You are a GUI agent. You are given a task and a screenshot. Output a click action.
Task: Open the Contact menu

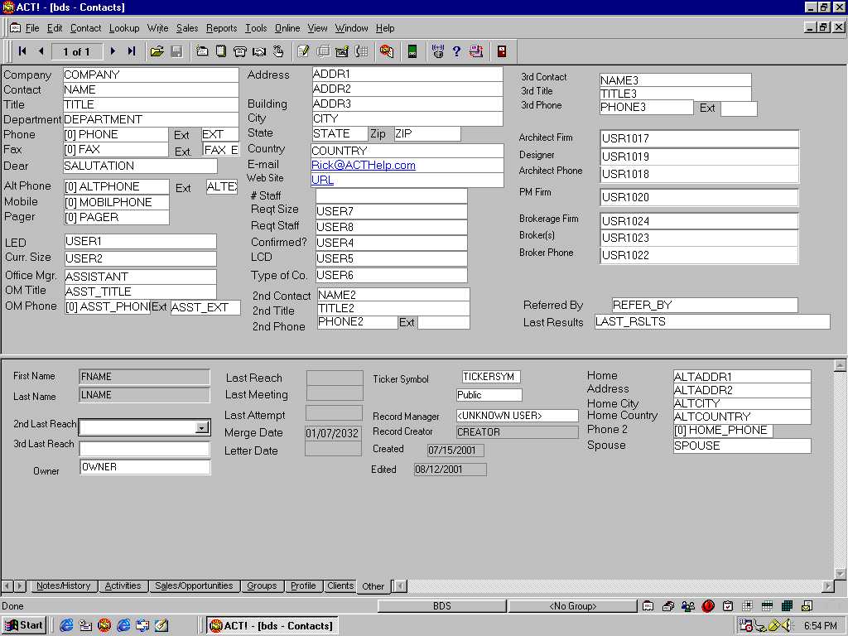click(x=85, y=28)
